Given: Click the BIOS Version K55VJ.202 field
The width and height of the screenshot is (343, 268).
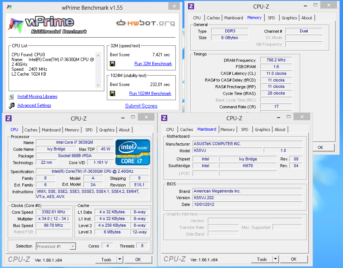Looking at the screenshot, I should click(x=248, y=198).
